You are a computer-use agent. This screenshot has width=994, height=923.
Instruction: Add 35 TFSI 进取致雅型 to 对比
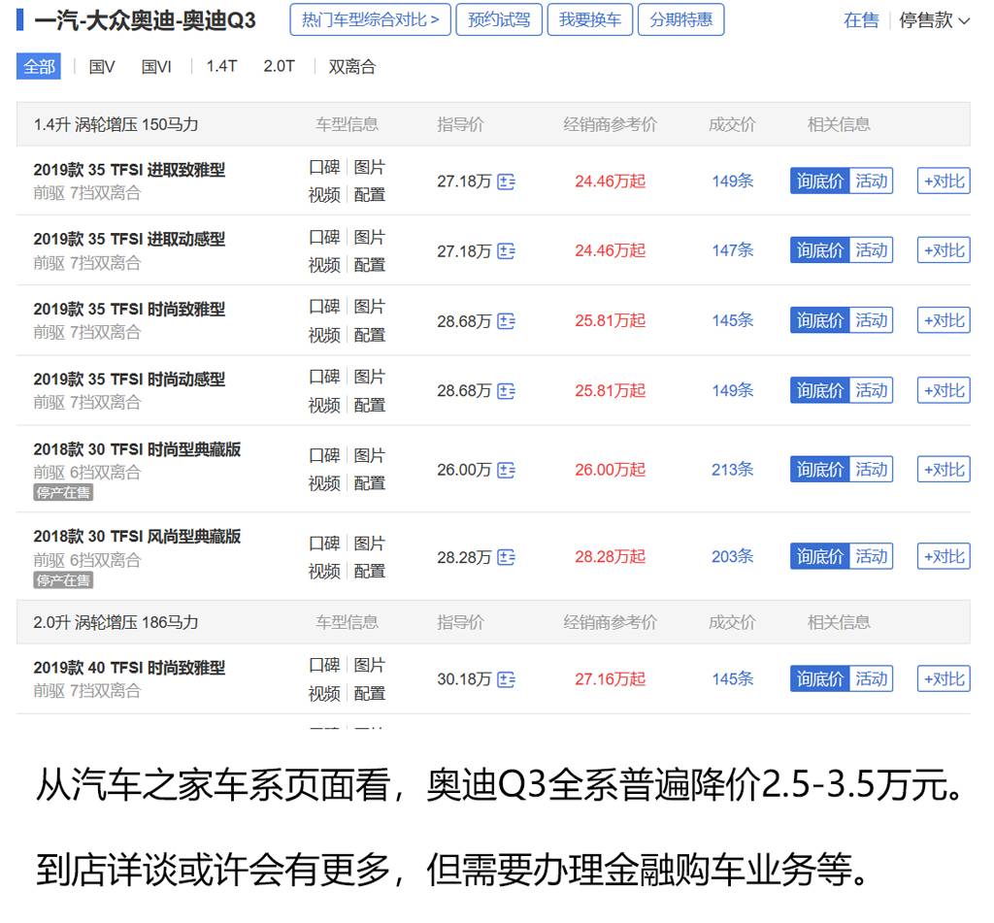(x=944, y=181)
